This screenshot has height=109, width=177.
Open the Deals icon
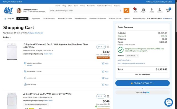point(136,10)
